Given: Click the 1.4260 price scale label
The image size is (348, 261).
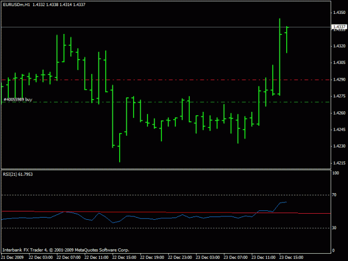Looking at the screenshot, I should [339, 113].
